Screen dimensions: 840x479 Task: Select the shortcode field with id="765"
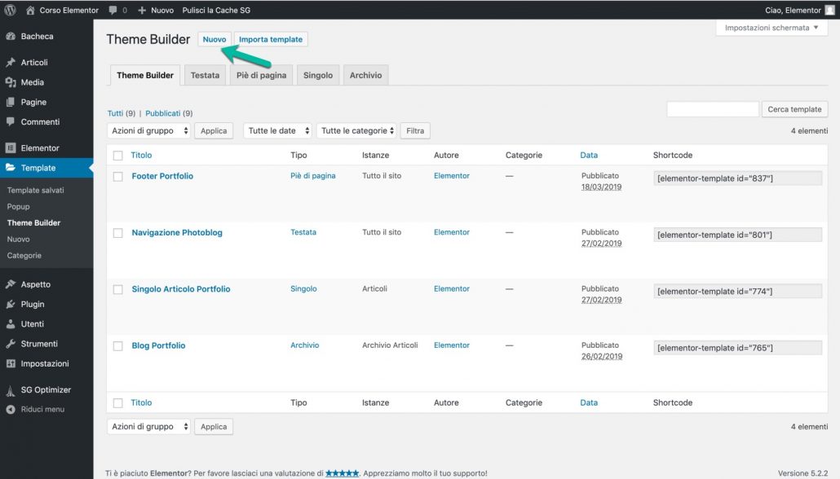[738, 348]
